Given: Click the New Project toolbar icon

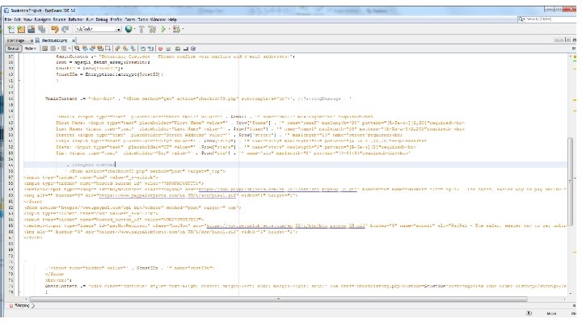Looking at the screenshot, I should (x=21, y=29).
